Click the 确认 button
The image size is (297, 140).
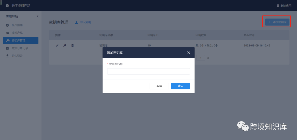[x=180, y=86]
